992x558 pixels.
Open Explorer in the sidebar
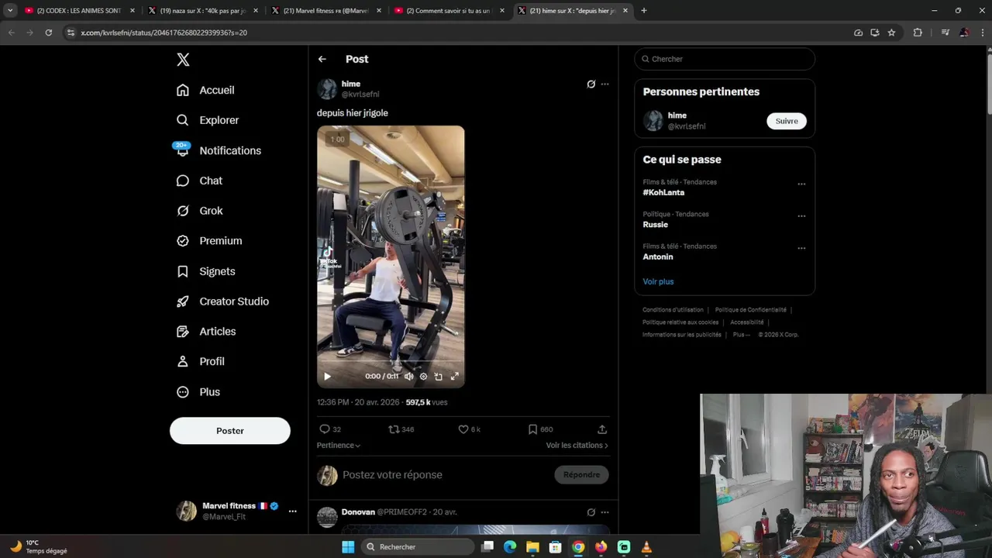tap(208, 120)
